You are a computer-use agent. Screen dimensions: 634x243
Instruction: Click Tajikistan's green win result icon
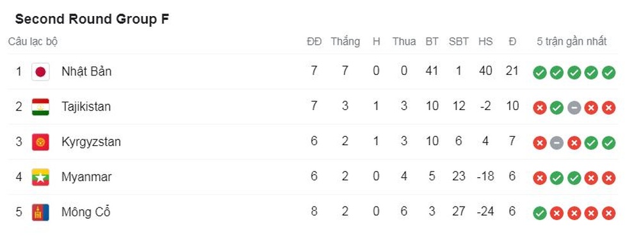click(557, 108)
